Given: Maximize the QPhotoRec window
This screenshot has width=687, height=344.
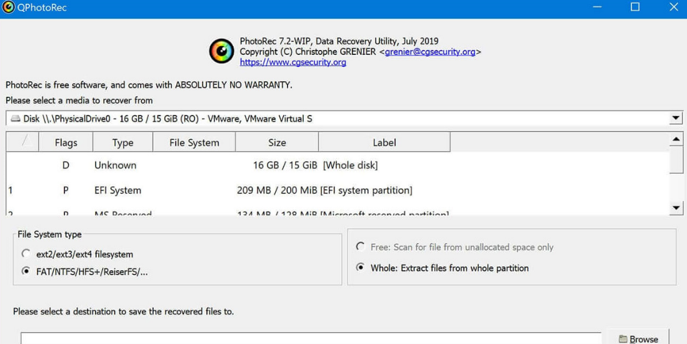Looking at the screenshot, I should pos(635,7).
